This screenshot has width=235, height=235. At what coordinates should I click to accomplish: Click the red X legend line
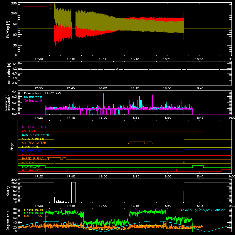click(35, 6)
